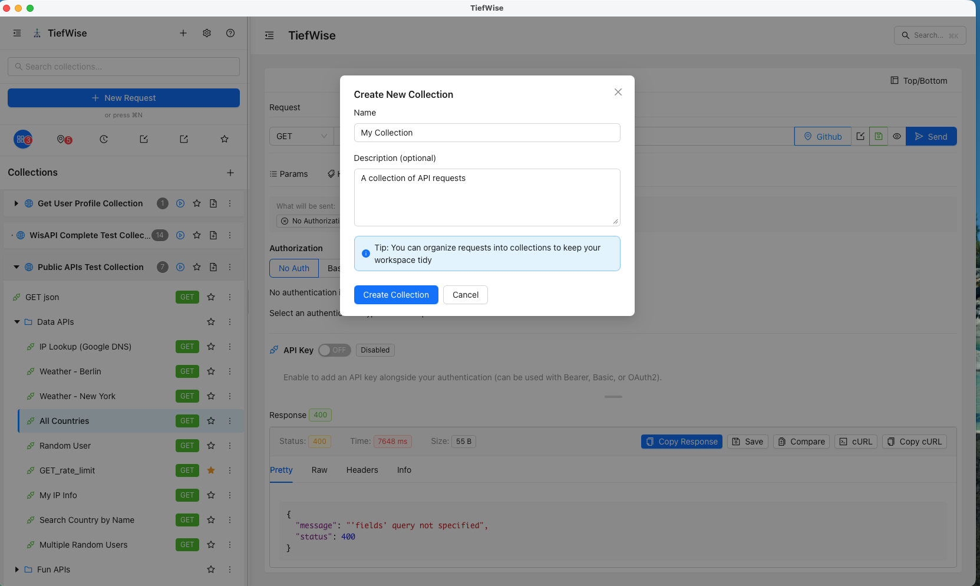Switch to the Info response tab

tap(404, 470)
